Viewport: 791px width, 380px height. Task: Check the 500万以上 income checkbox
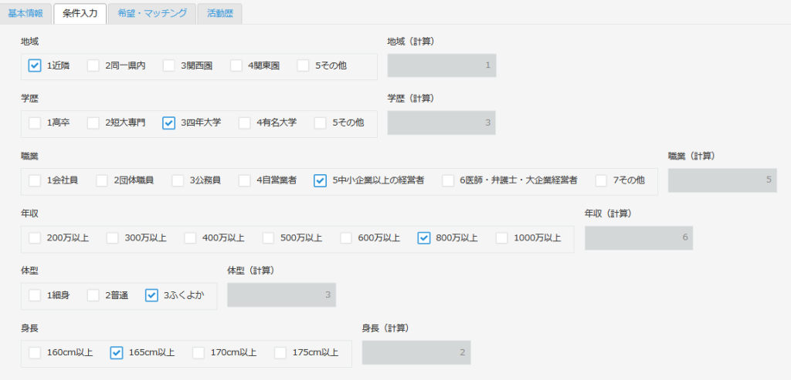[x=269, y=238]
